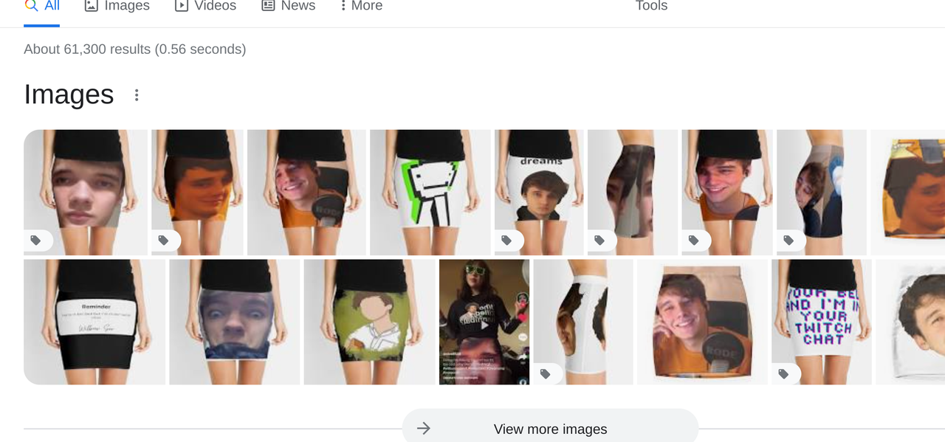This screenshot has height=442, width=945.
Task: Click the tag icon on first skirt image
Action: [35, 240]
